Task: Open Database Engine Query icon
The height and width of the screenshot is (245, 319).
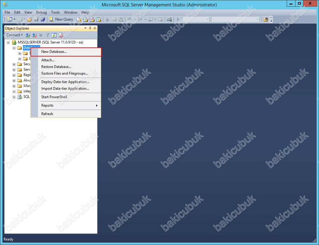Action: click(x=78, y=19)
